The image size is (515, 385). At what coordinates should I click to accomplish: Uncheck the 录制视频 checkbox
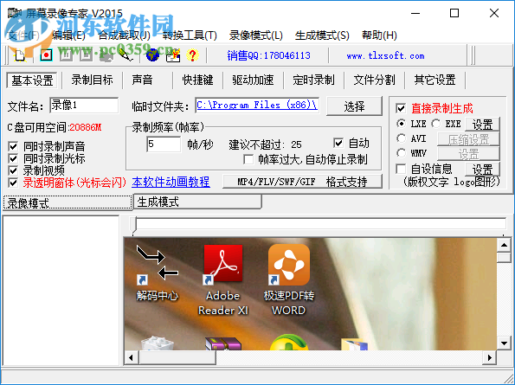point(13,170)
